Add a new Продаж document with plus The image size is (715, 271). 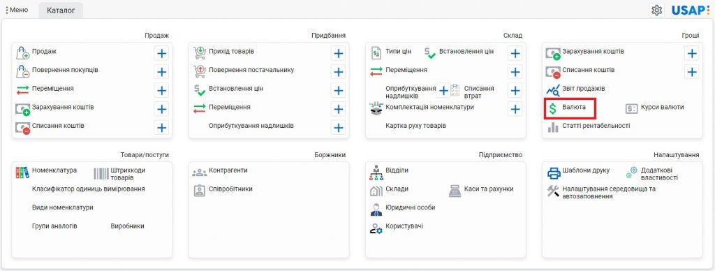(x=161, y=54)
